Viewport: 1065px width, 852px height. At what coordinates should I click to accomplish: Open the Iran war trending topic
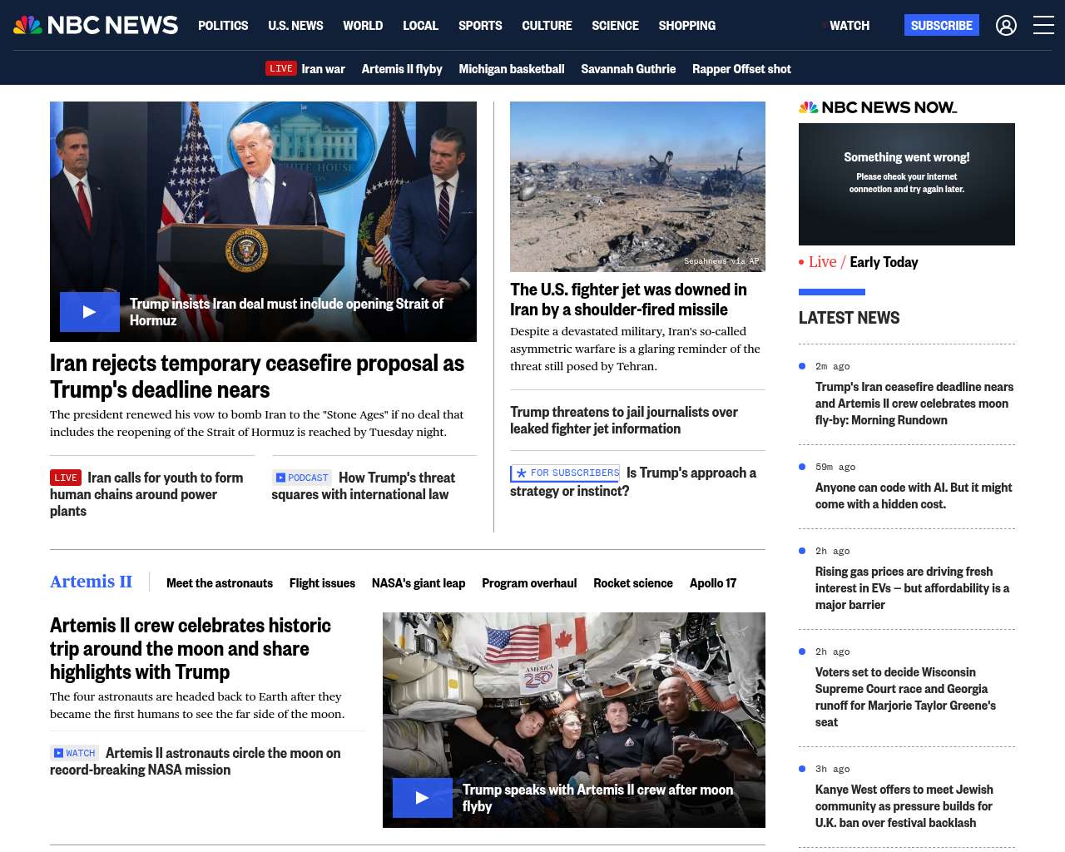323,68
